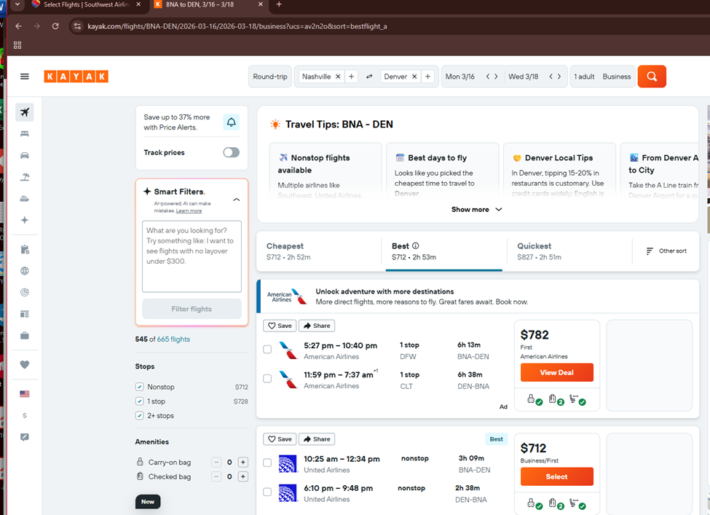The width and height of the screenshot is (710, 515).
Task: Switch to Southwest Select Flights browser tab
Action: tap(86, 4)
